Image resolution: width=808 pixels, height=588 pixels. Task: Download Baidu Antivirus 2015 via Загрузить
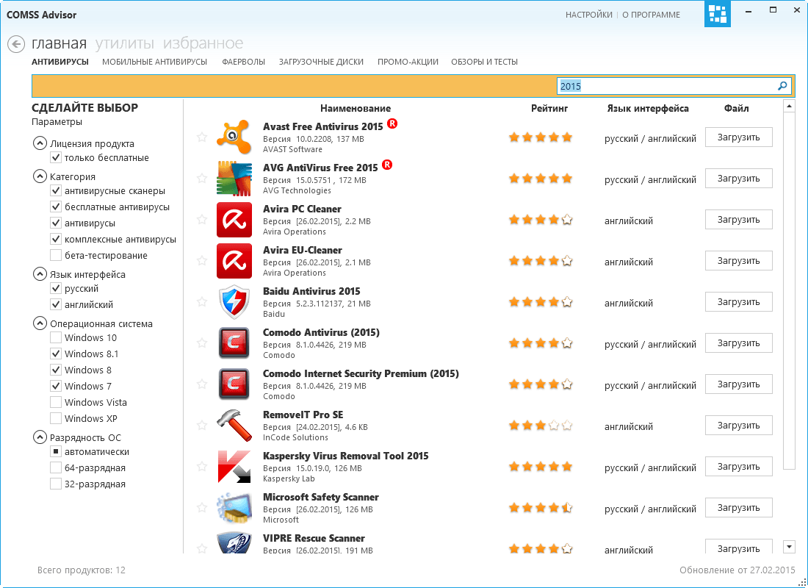[x=738, y=302]
